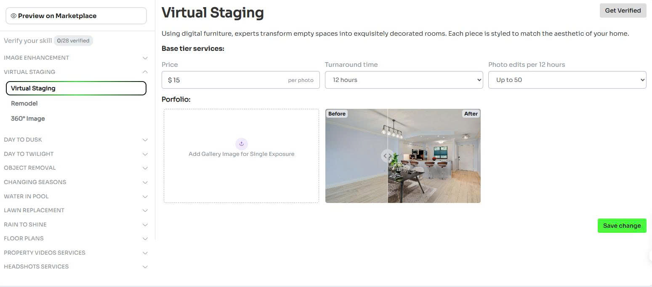652x287 pixels.
Task: Click the before/after comparison slider handle
Action: point(387,156)
